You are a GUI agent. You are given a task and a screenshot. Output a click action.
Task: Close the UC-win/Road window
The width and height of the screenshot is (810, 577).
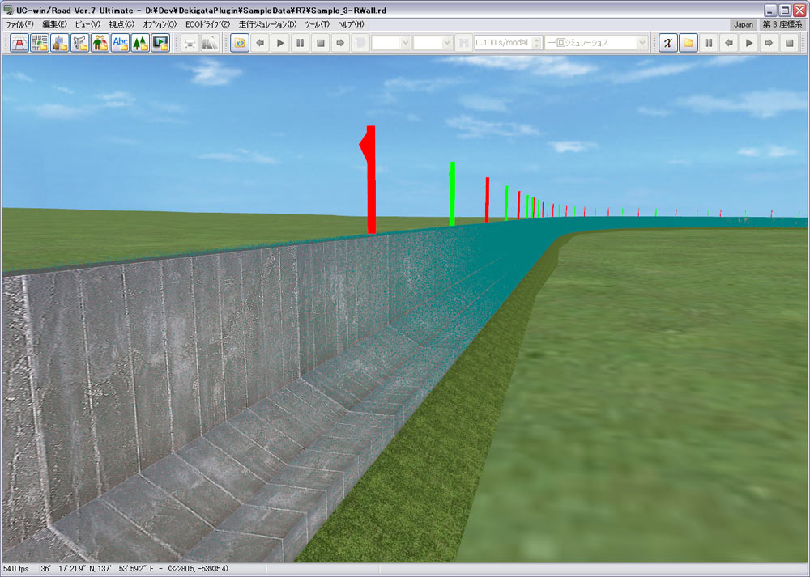pos(799,10)
